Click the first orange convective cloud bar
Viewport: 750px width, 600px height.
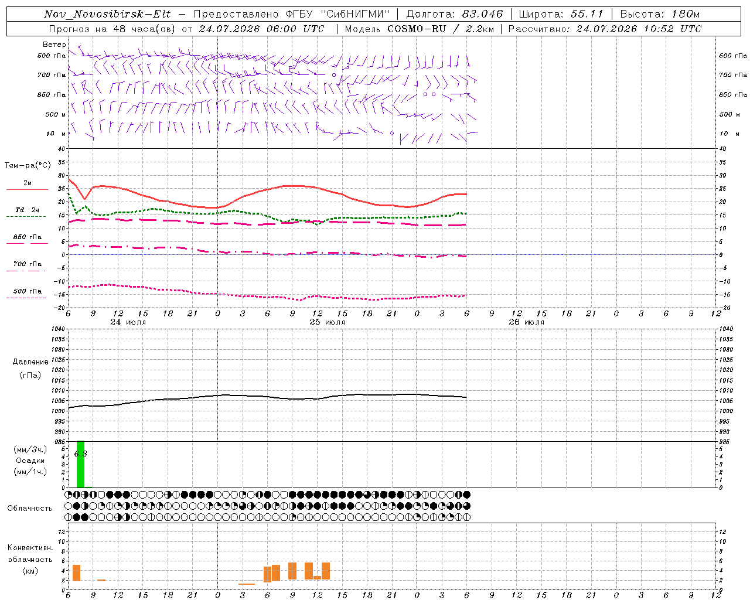click(x=76, y=572)
